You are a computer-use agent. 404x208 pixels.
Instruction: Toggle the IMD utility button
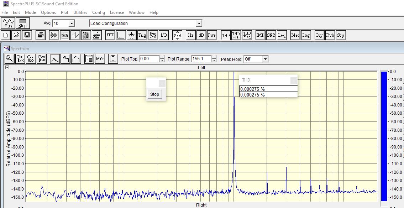point(261,35)
